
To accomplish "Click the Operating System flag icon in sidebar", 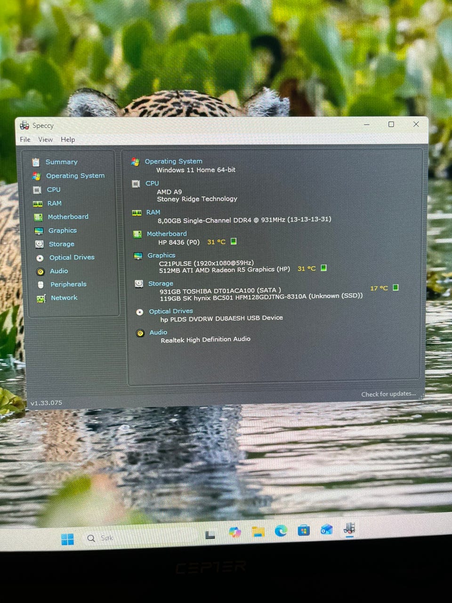I will click(x=36, y=176).
